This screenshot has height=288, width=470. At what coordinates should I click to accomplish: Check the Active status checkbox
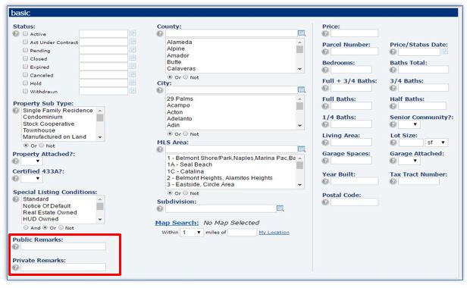[x=26, y=33]
